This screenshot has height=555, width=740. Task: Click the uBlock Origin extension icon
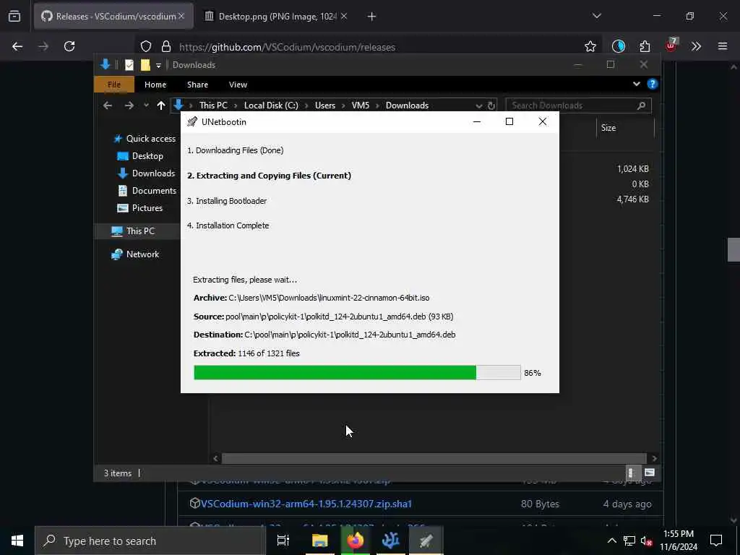pyautogui.click(x=671, y=46)
